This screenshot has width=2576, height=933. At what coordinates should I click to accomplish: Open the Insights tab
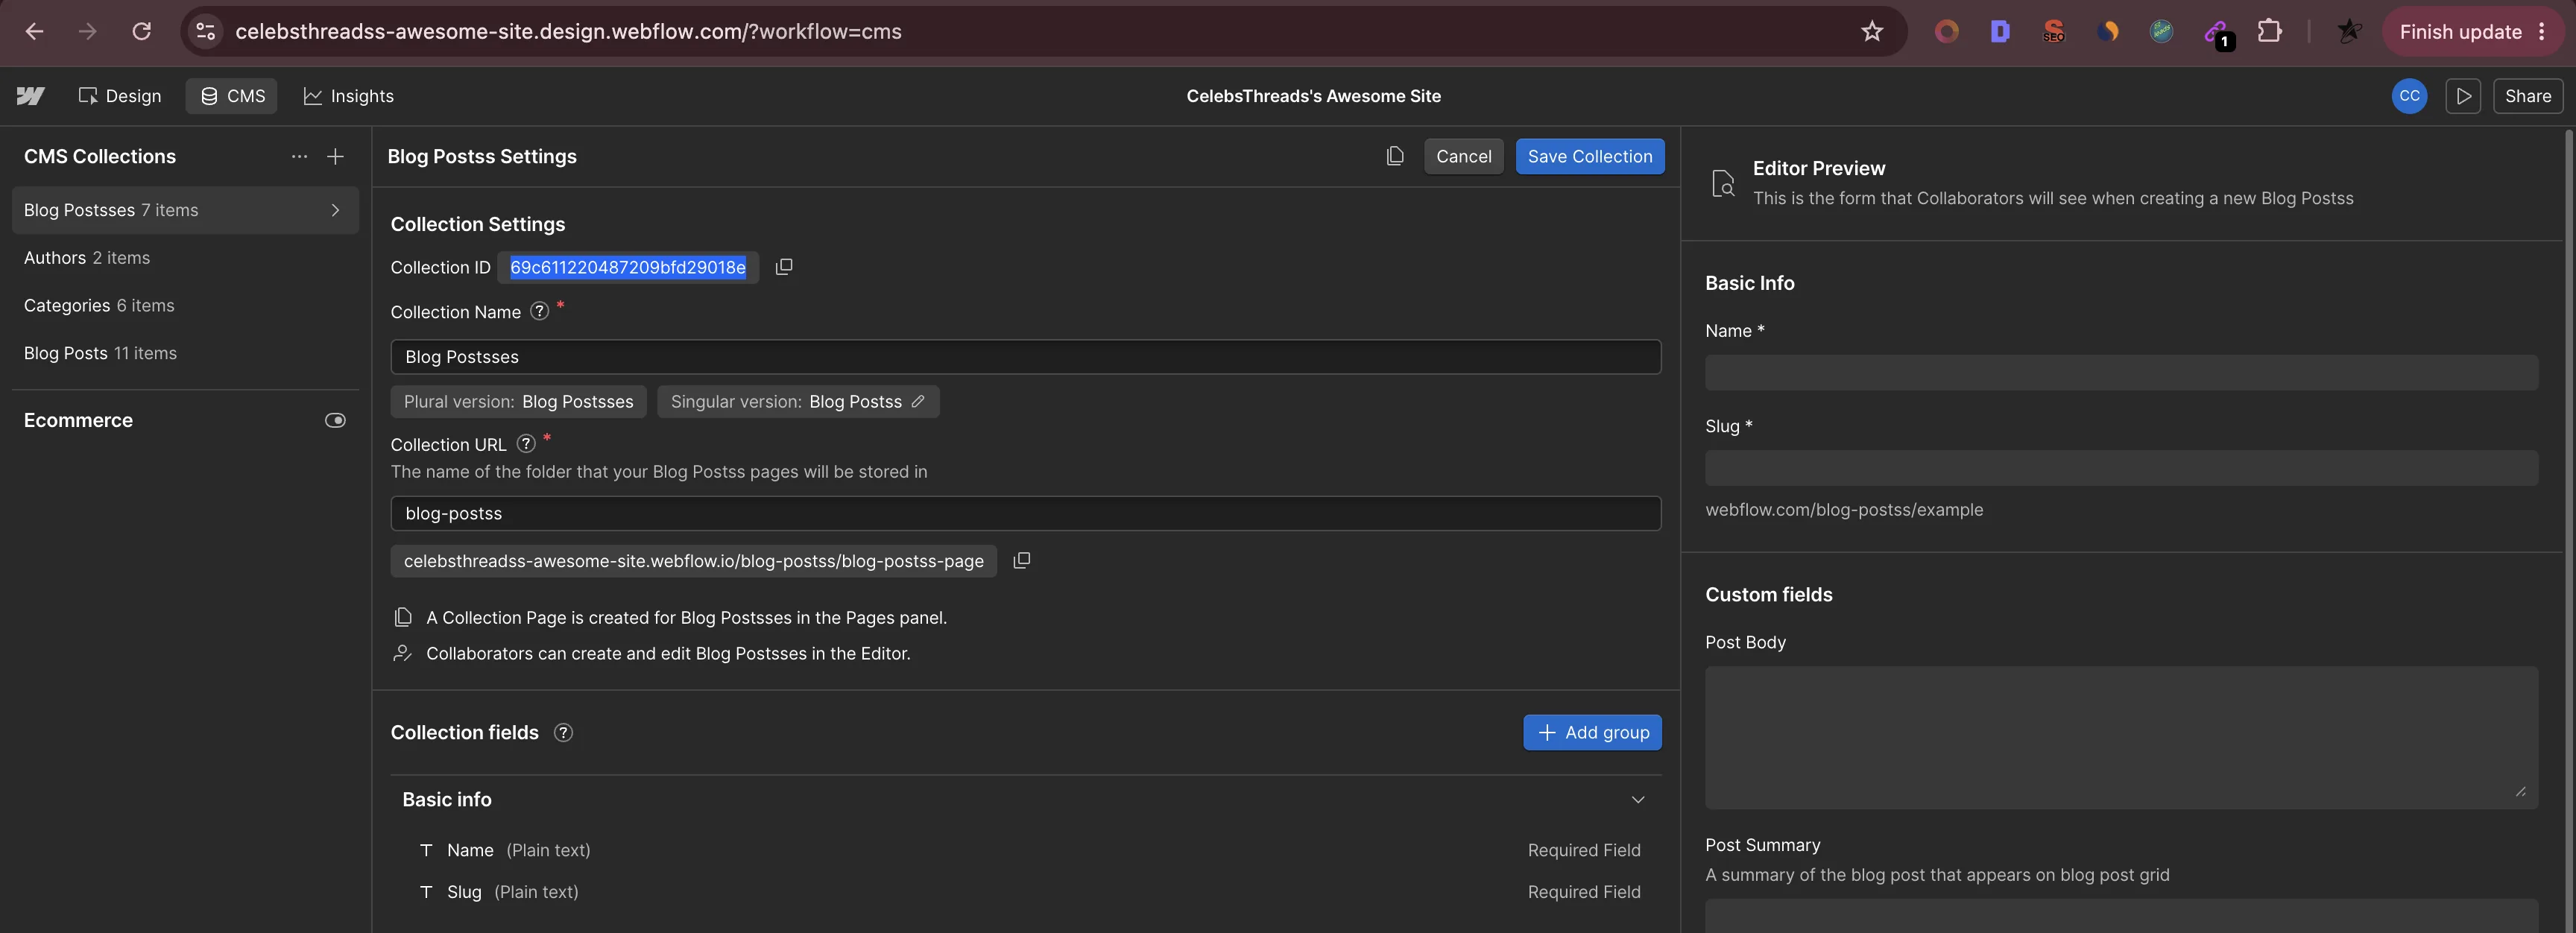click(x=349, y=96)
